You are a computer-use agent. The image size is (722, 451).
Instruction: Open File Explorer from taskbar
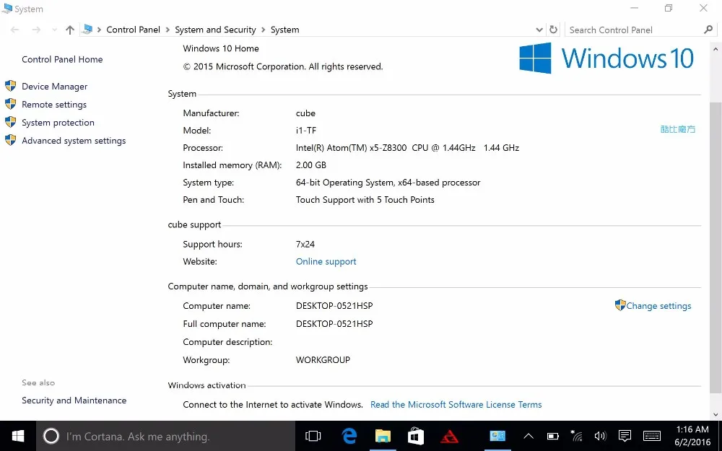click(x=383, y=436)
